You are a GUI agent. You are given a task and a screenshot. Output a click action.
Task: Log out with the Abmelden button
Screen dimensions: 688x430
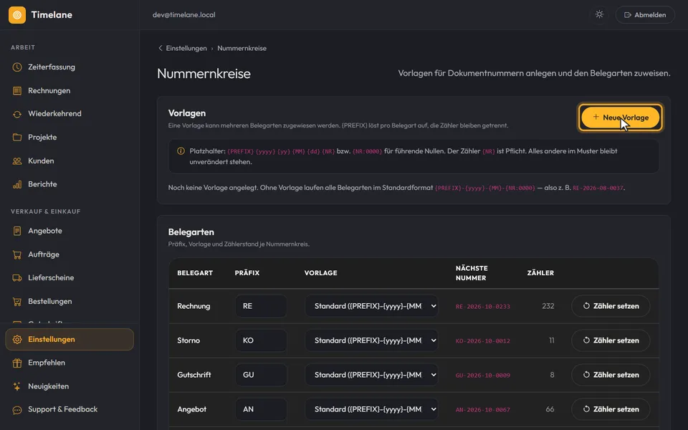click(645, 15)
